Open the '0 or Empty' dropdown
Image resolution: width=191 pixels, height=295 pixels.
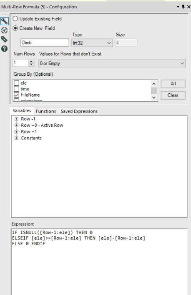coord(112,64)
